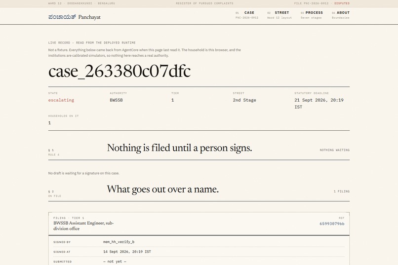Image resolution: width=398 pixels, height=265 pixels.
Task: Click the signer 'mem_hh_verify_b' value
Action: 119,242
